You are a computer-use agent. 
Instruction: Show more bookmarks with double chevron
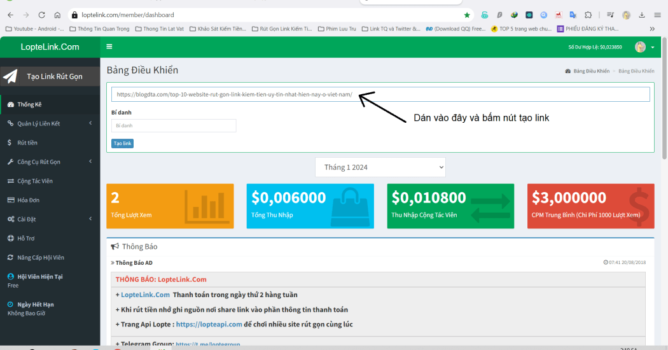click(x=652, y=29)
